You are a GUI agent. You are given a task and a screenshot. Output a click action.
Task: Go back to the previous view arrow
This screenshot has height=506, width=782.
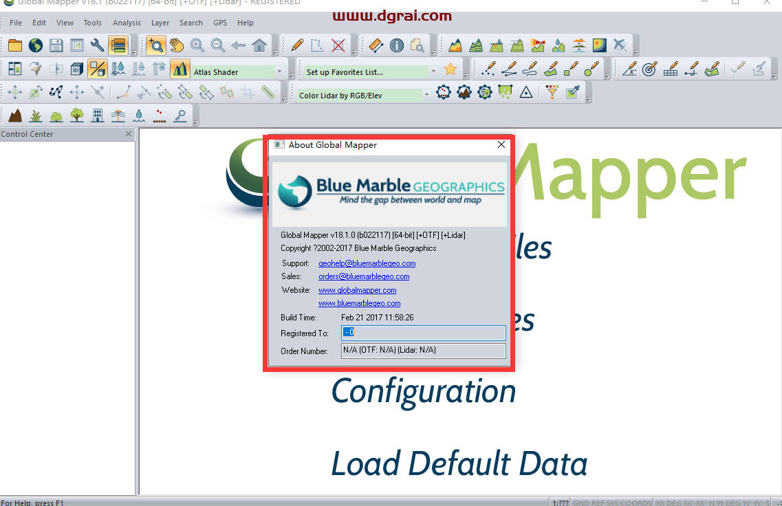239,45
